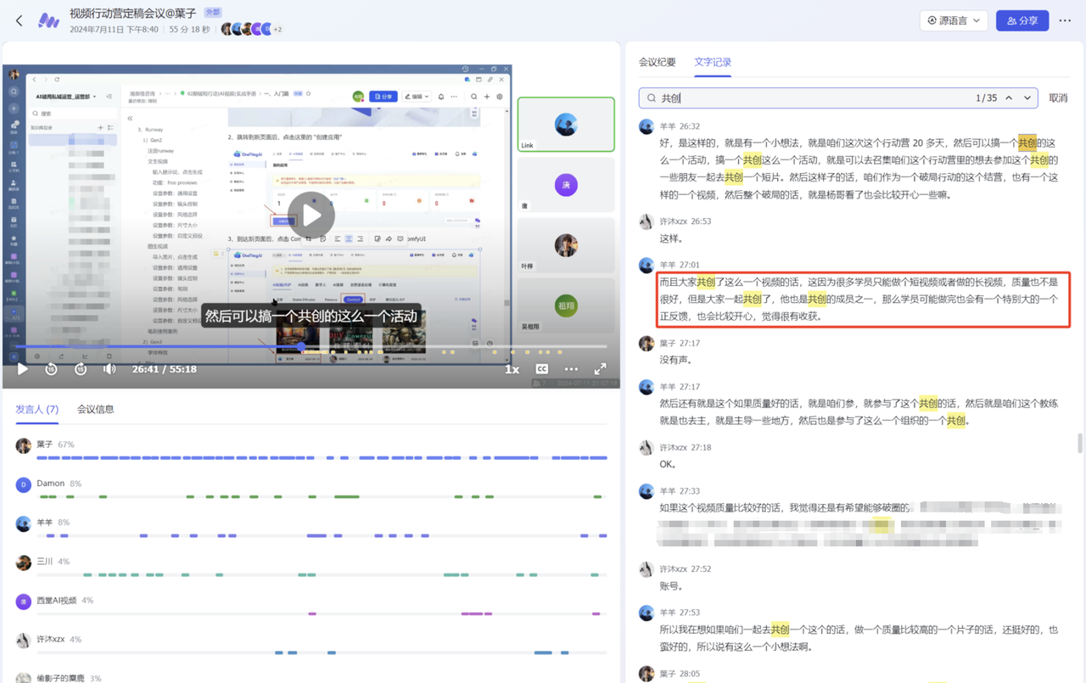This screenshot has height=683, width=1086.
Task: Click 三川 speaking timeline bar
Action: click(x=322, y=575)
